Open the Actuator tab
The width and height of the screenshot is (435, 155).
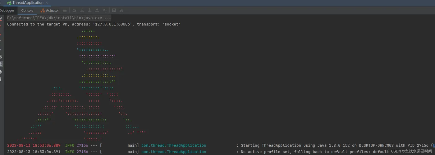click(x=50, y=10)
